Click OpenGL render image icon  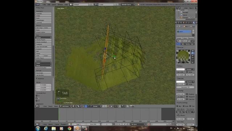pyautogui.click(x=131, y=106)
